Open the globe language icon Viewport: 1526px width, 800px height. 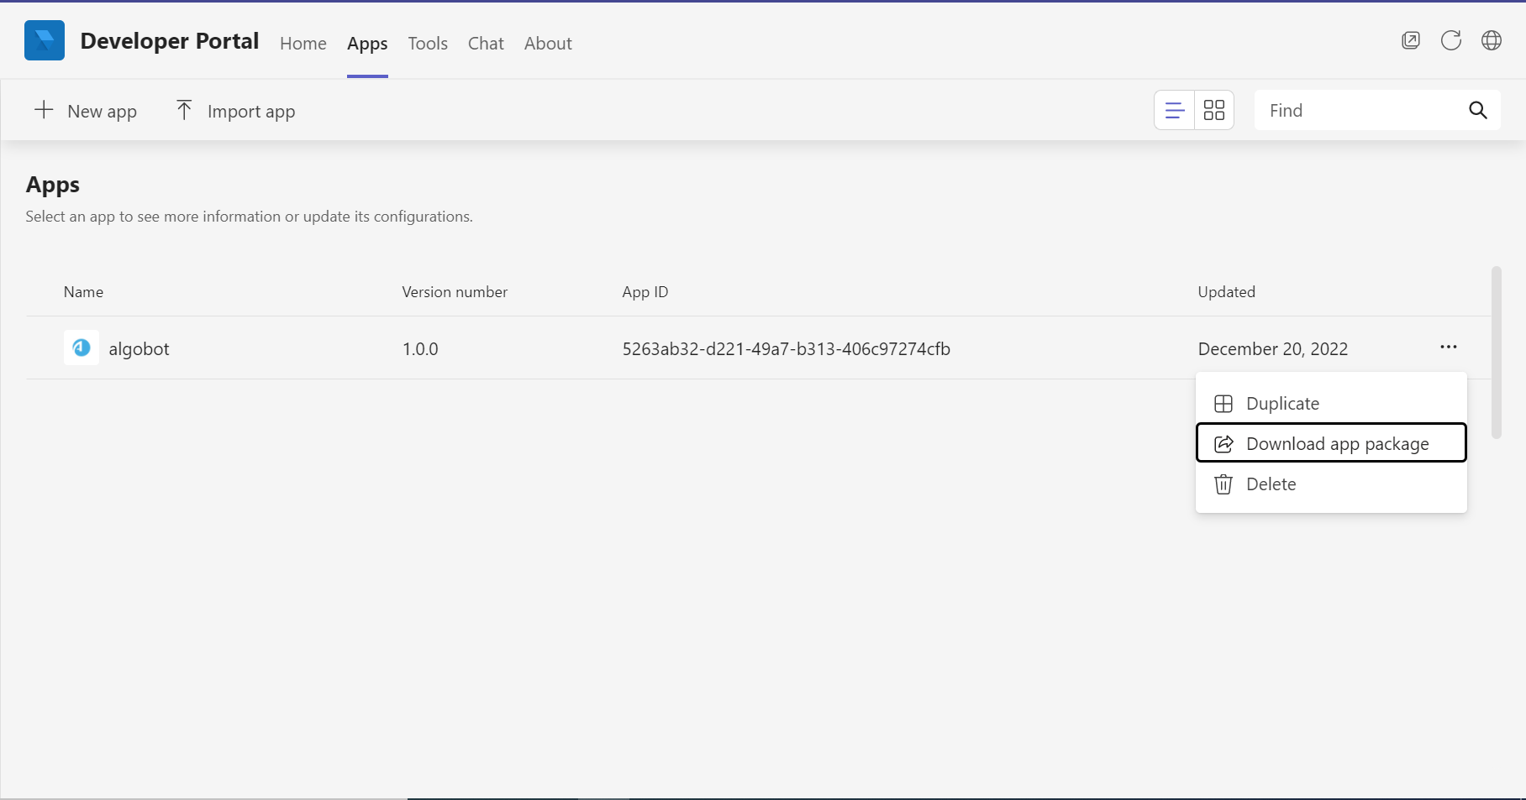[x=1492, y=40]
